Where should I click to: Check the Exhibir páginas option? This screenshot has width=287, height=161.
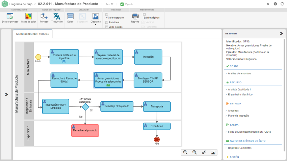tap(144, 14)
